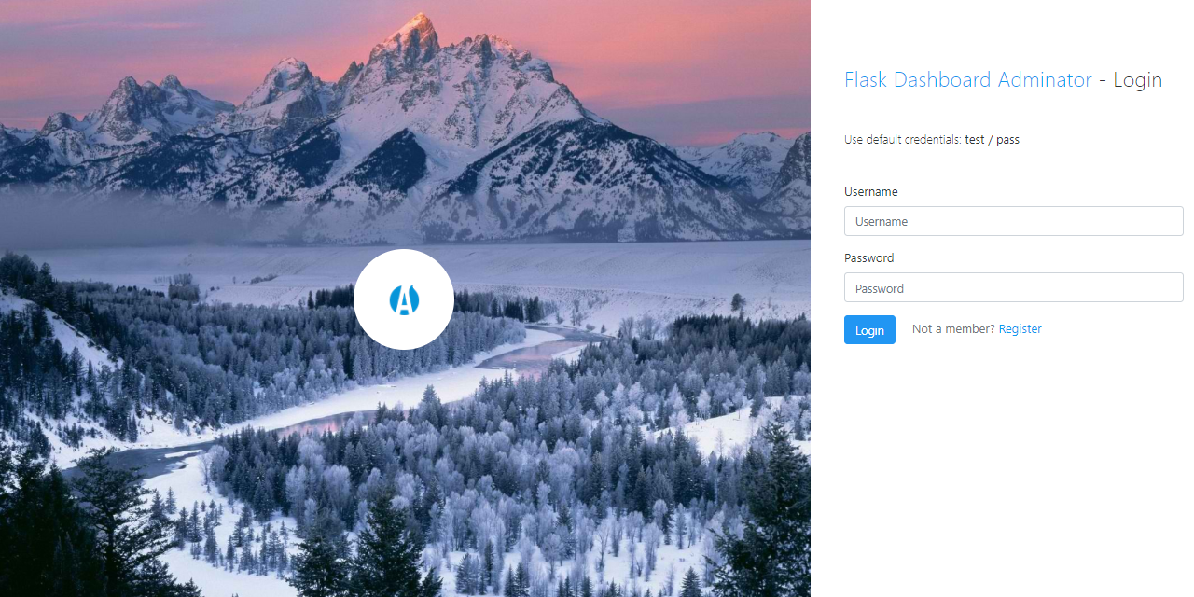
Task: Click the 'Use default credentials' hint text
Action: pyautogui.click(x=903, y=140)
